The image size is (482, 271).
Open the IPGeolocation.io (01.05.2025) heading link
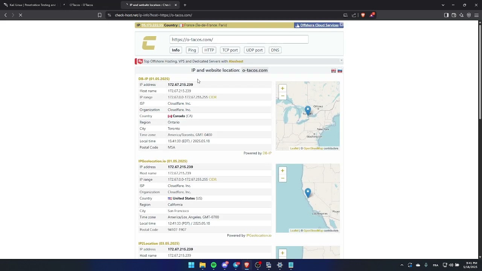click(x=163, y=161)
